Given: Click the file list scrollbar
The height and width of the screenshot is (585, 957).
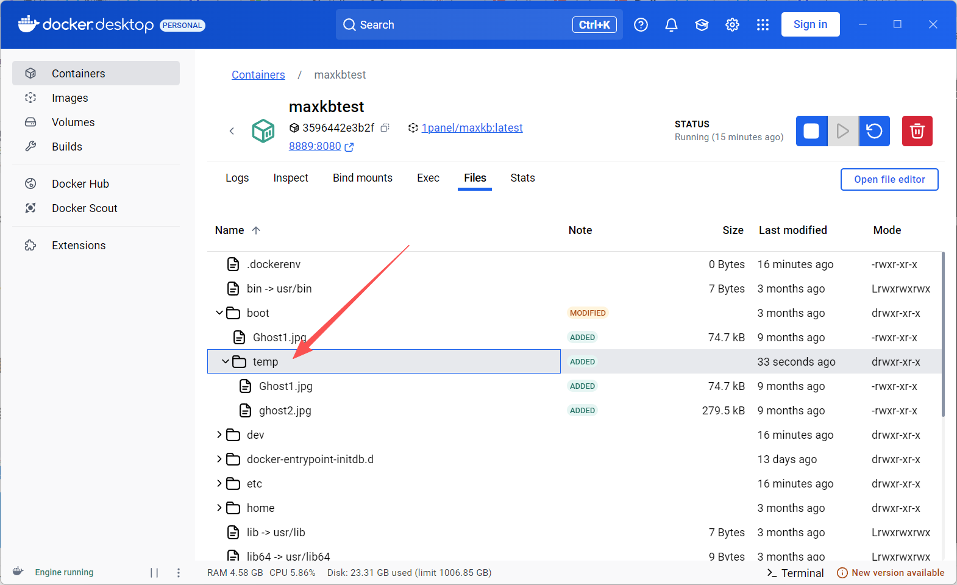Looking at the screenshot, I should tap(943, 334).
